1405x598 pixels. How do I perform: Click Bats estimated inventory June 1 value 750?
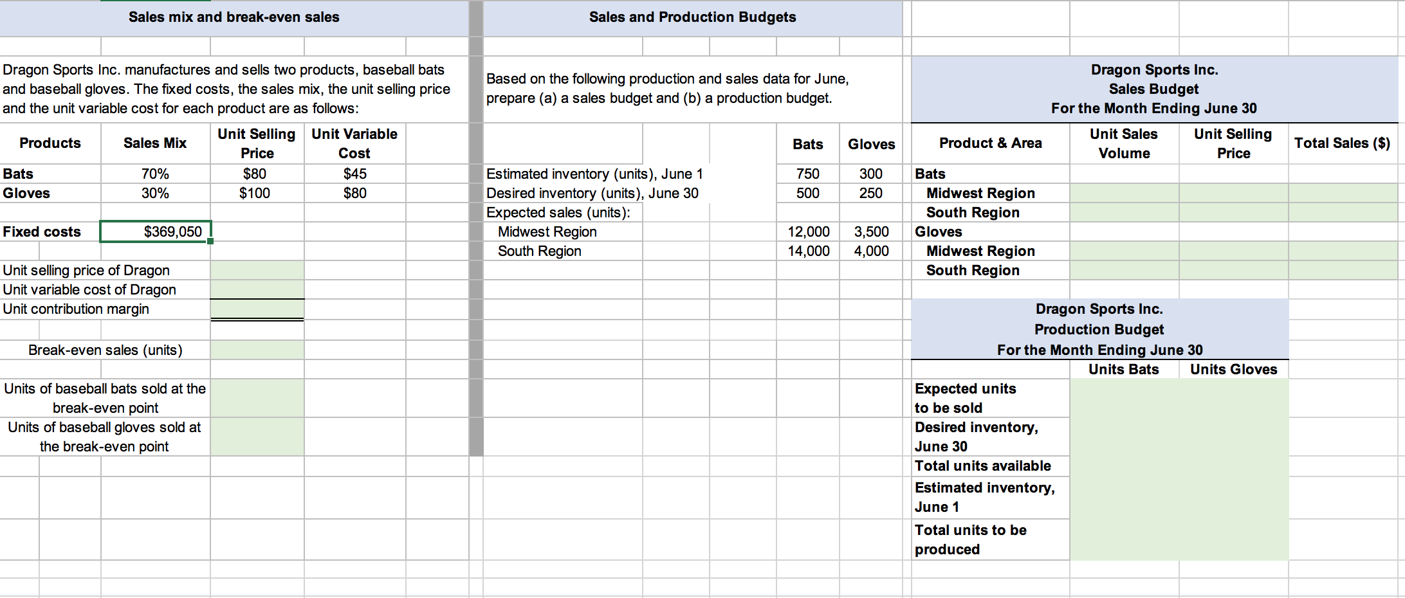coord(808,174)
